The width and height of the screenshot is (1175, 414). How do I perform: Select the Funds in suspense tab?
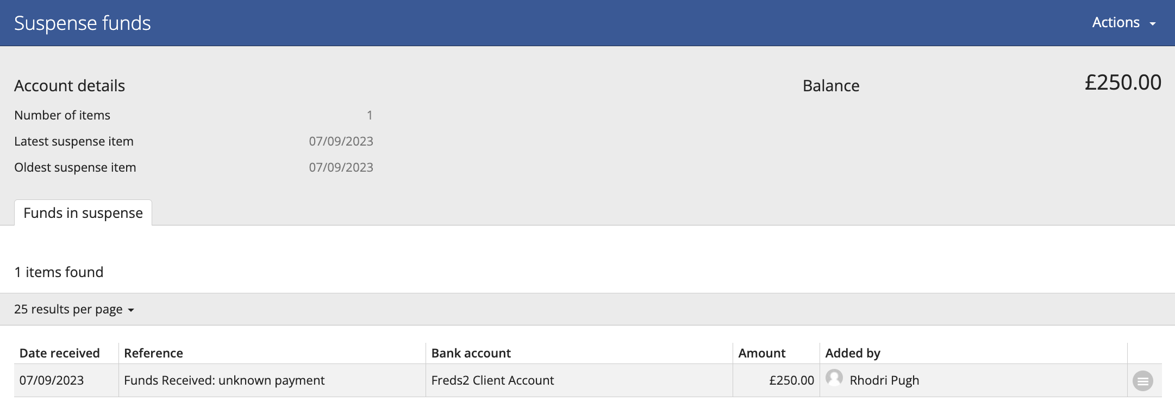point(83,213)
